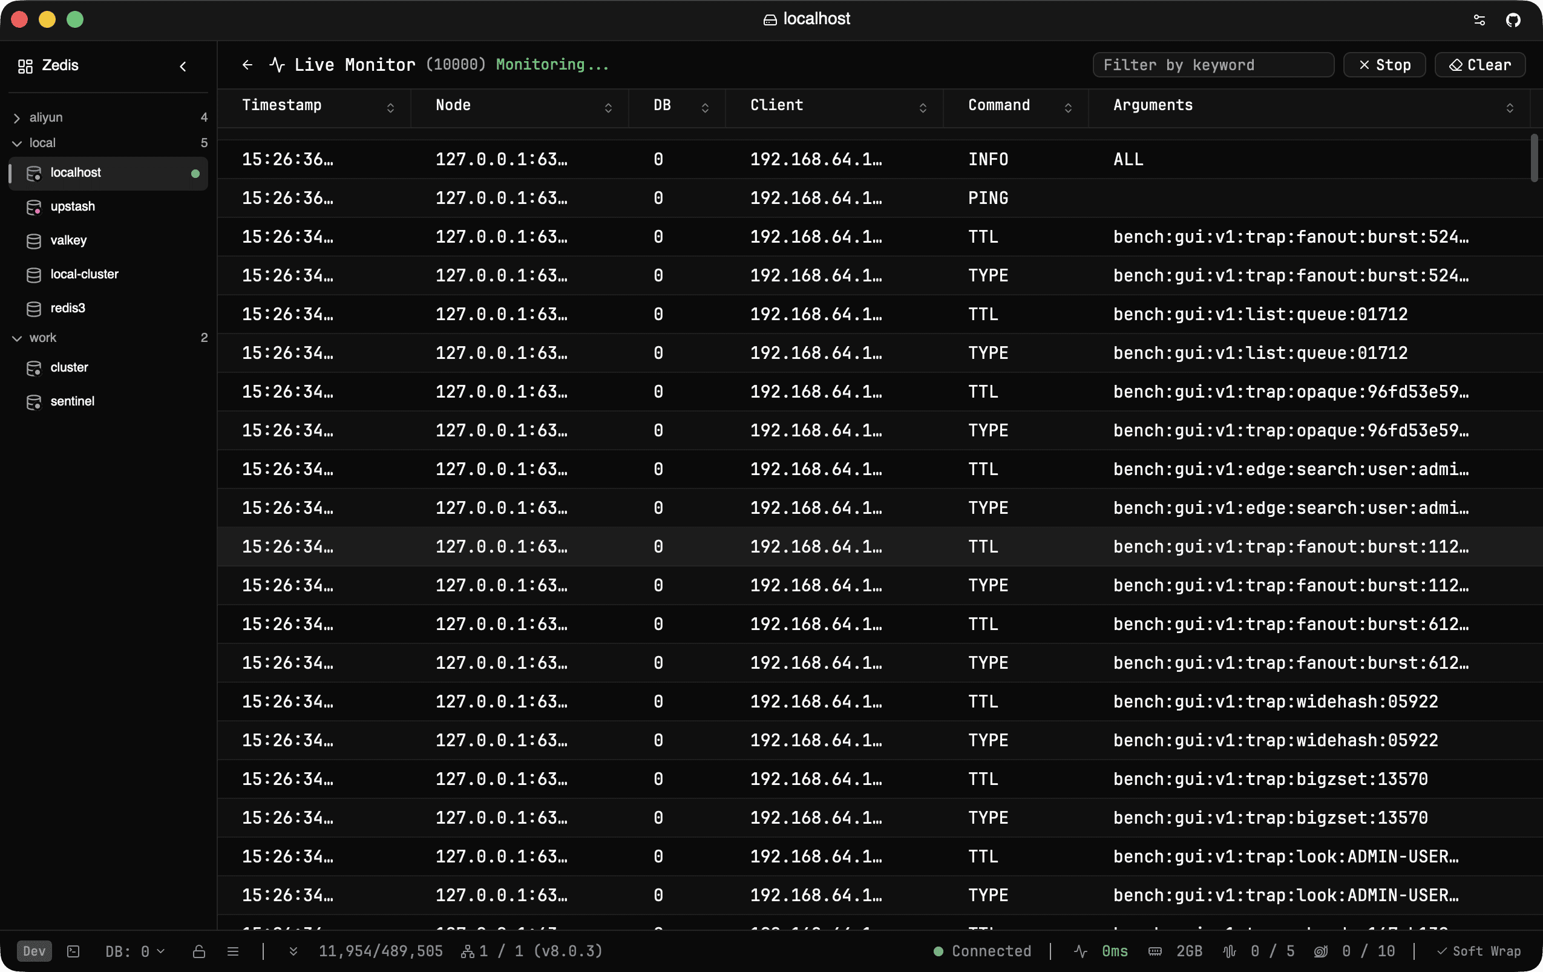
Task: Select the local-cluster server
Action: pos(108,275)
